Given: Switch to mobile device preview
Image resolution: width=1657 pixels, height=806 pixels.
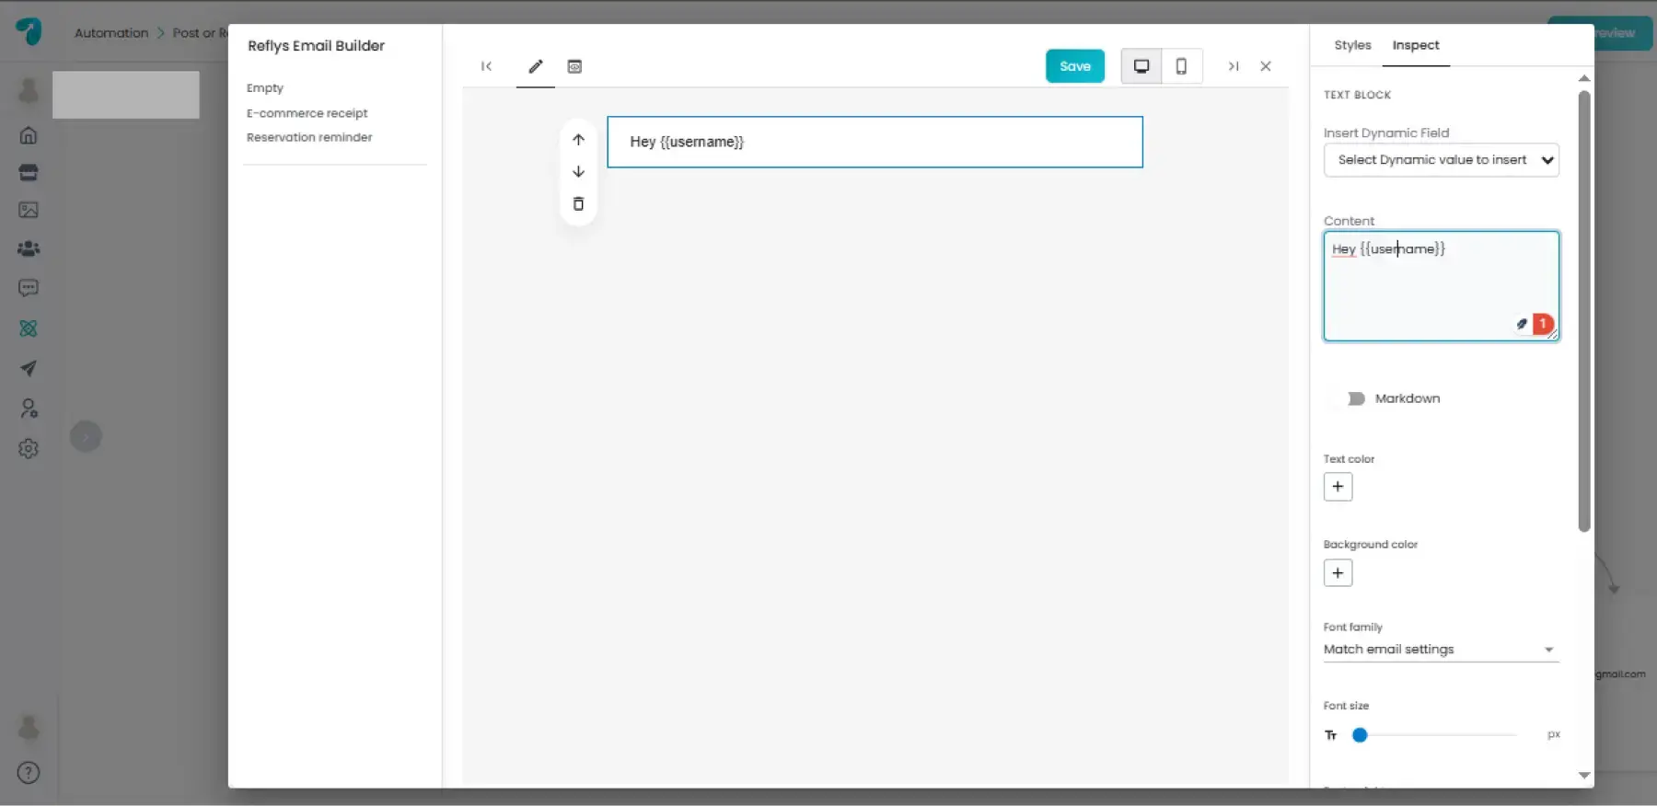Looking at the screenshot, I should 1181,66.
